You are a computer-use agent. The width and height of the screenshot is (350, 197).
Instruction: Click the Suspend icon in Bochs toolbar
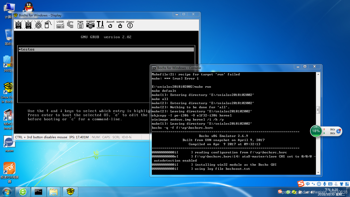point(120,25)
